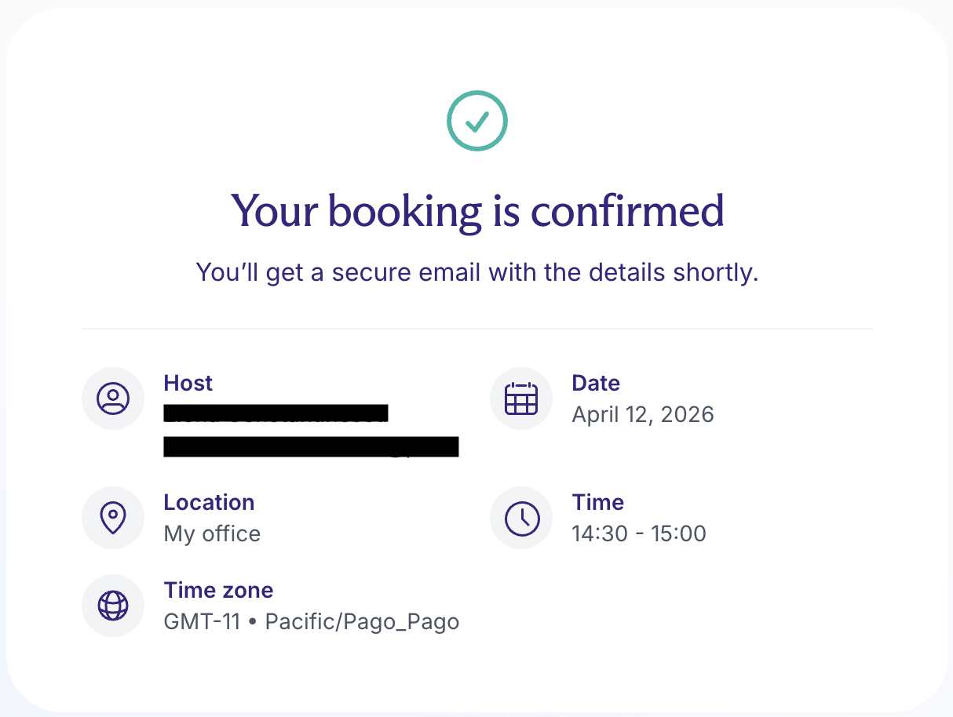The height and width of the screenshot is (717, 953).
Task: Click the GMT-11 Pacific/Pago_Pago text
Action: click(x=311, y=622)
